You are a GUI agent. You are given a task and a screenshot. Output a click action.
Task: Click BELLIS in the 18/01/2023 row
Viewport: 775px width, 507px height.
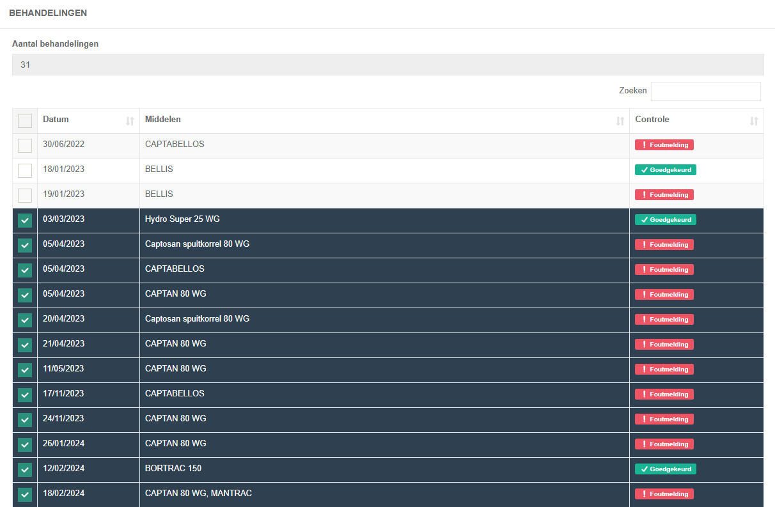coord(159,169)
